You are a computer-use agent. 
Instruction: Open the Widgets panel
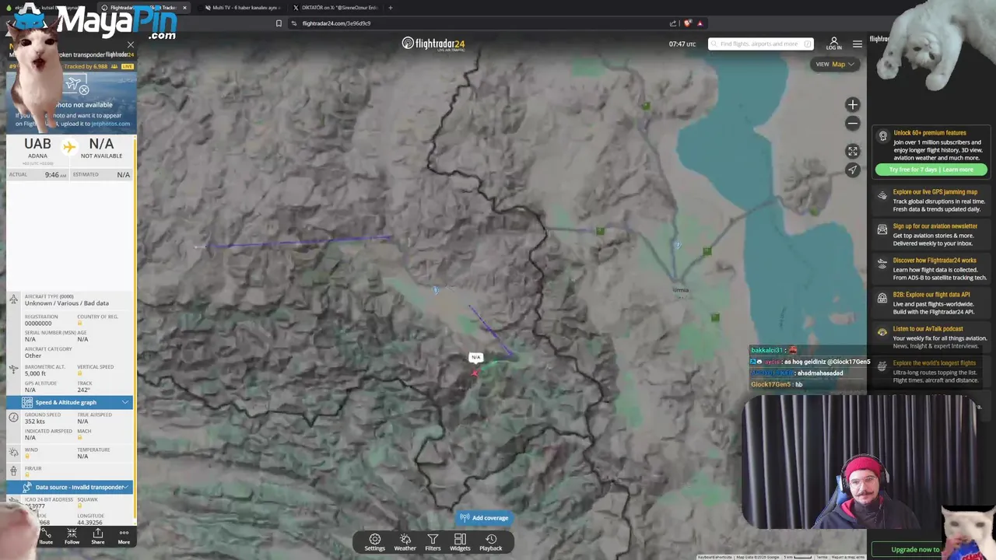[x=460, y=542]
